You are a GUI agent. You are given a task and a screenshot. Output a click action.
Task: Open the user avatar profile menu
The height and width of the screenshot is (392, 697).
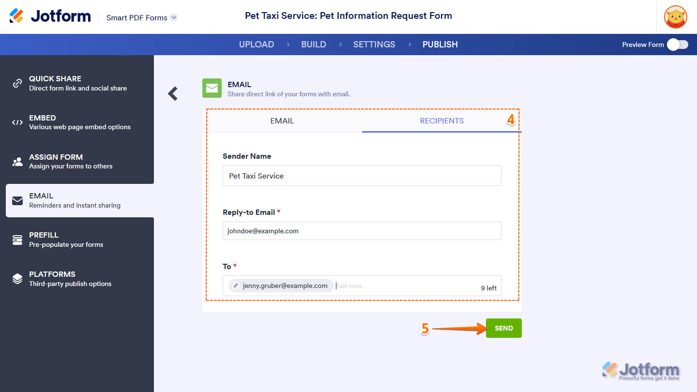675,17
